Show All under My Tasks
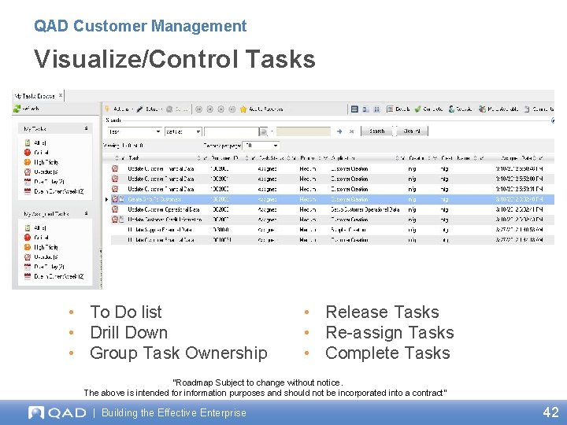Viewport: 567px width, 425px height. point(35,142)
